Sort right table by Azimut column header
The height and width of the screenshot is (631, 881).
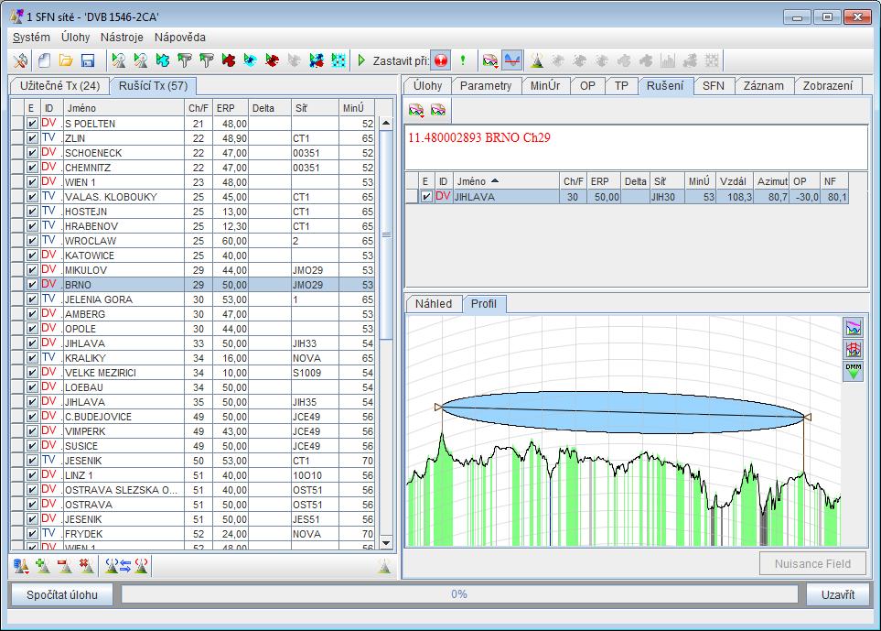771,181
